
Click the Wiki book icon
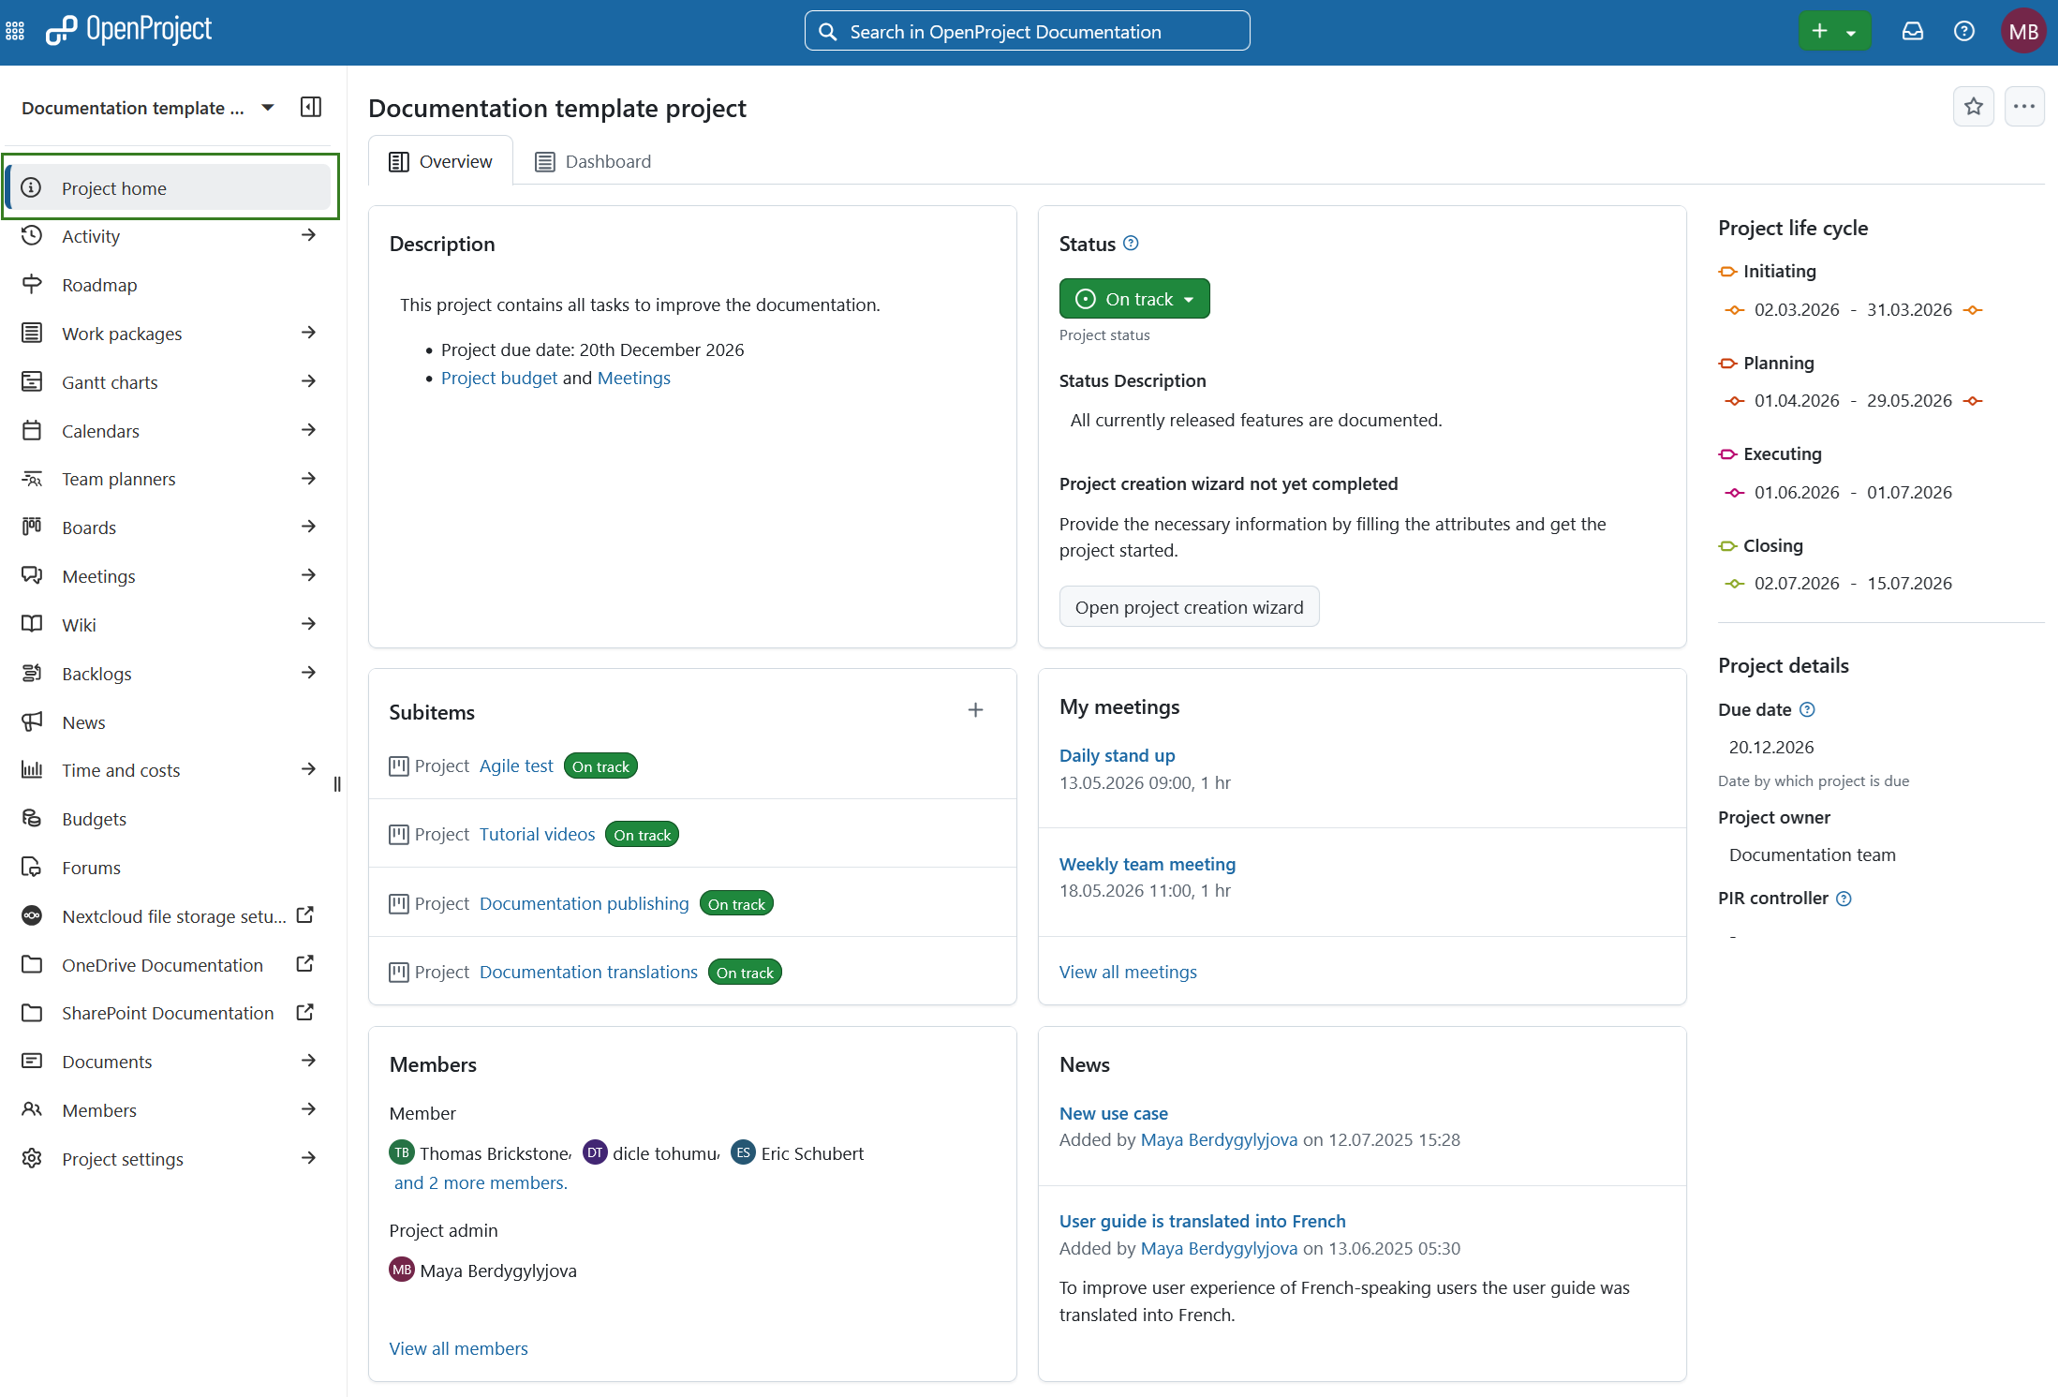(32, 624)
